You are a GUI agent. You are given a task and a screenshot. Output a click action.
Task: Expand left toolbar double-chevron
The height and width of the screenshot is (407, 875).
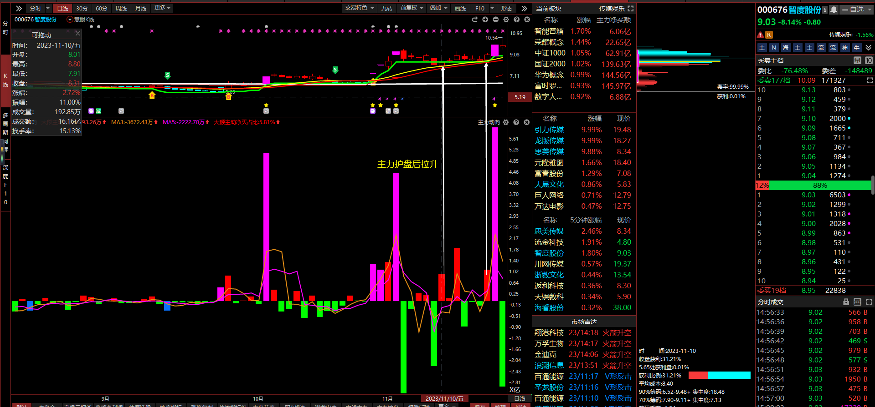[x=19, y=8]
